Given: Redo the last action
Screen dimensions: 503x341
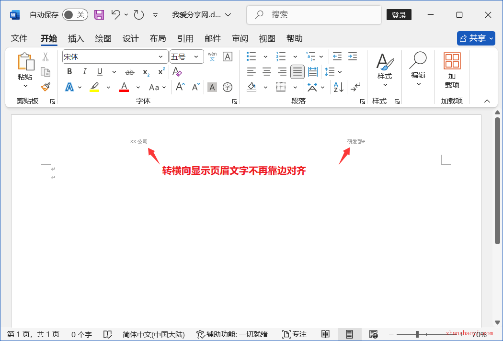Looking at the screenshot, I should 138,15.
